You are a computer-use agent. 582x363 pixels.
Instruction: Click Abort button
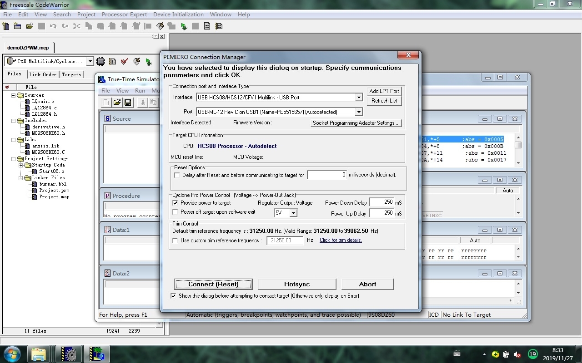pyautogui.click(x=367, y=285)
